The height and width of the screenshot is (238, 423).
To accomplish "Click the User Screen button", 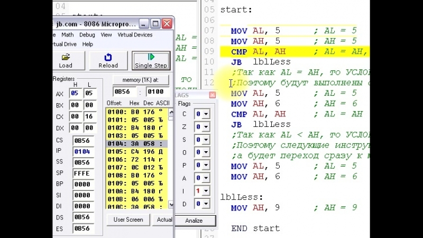I will pyautogui.click(x=128, y=219).
